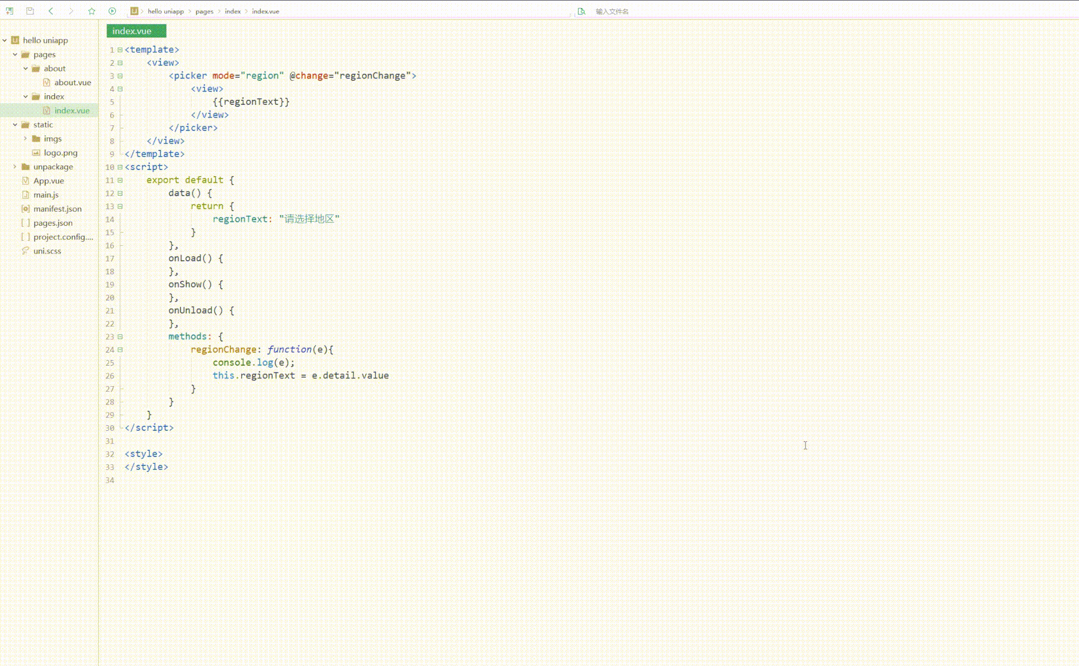Go back with the left arrow icon

(51, 11)
